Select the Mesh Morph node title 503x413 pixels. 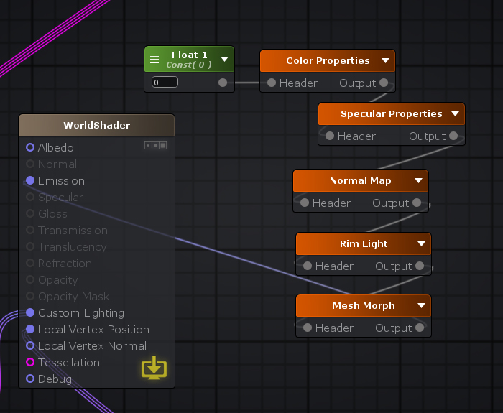click(364, 305)
